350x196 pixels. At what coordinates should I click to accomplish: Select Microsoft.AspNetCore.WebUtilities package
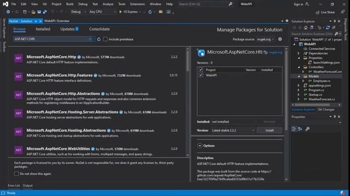coord(98,151)
